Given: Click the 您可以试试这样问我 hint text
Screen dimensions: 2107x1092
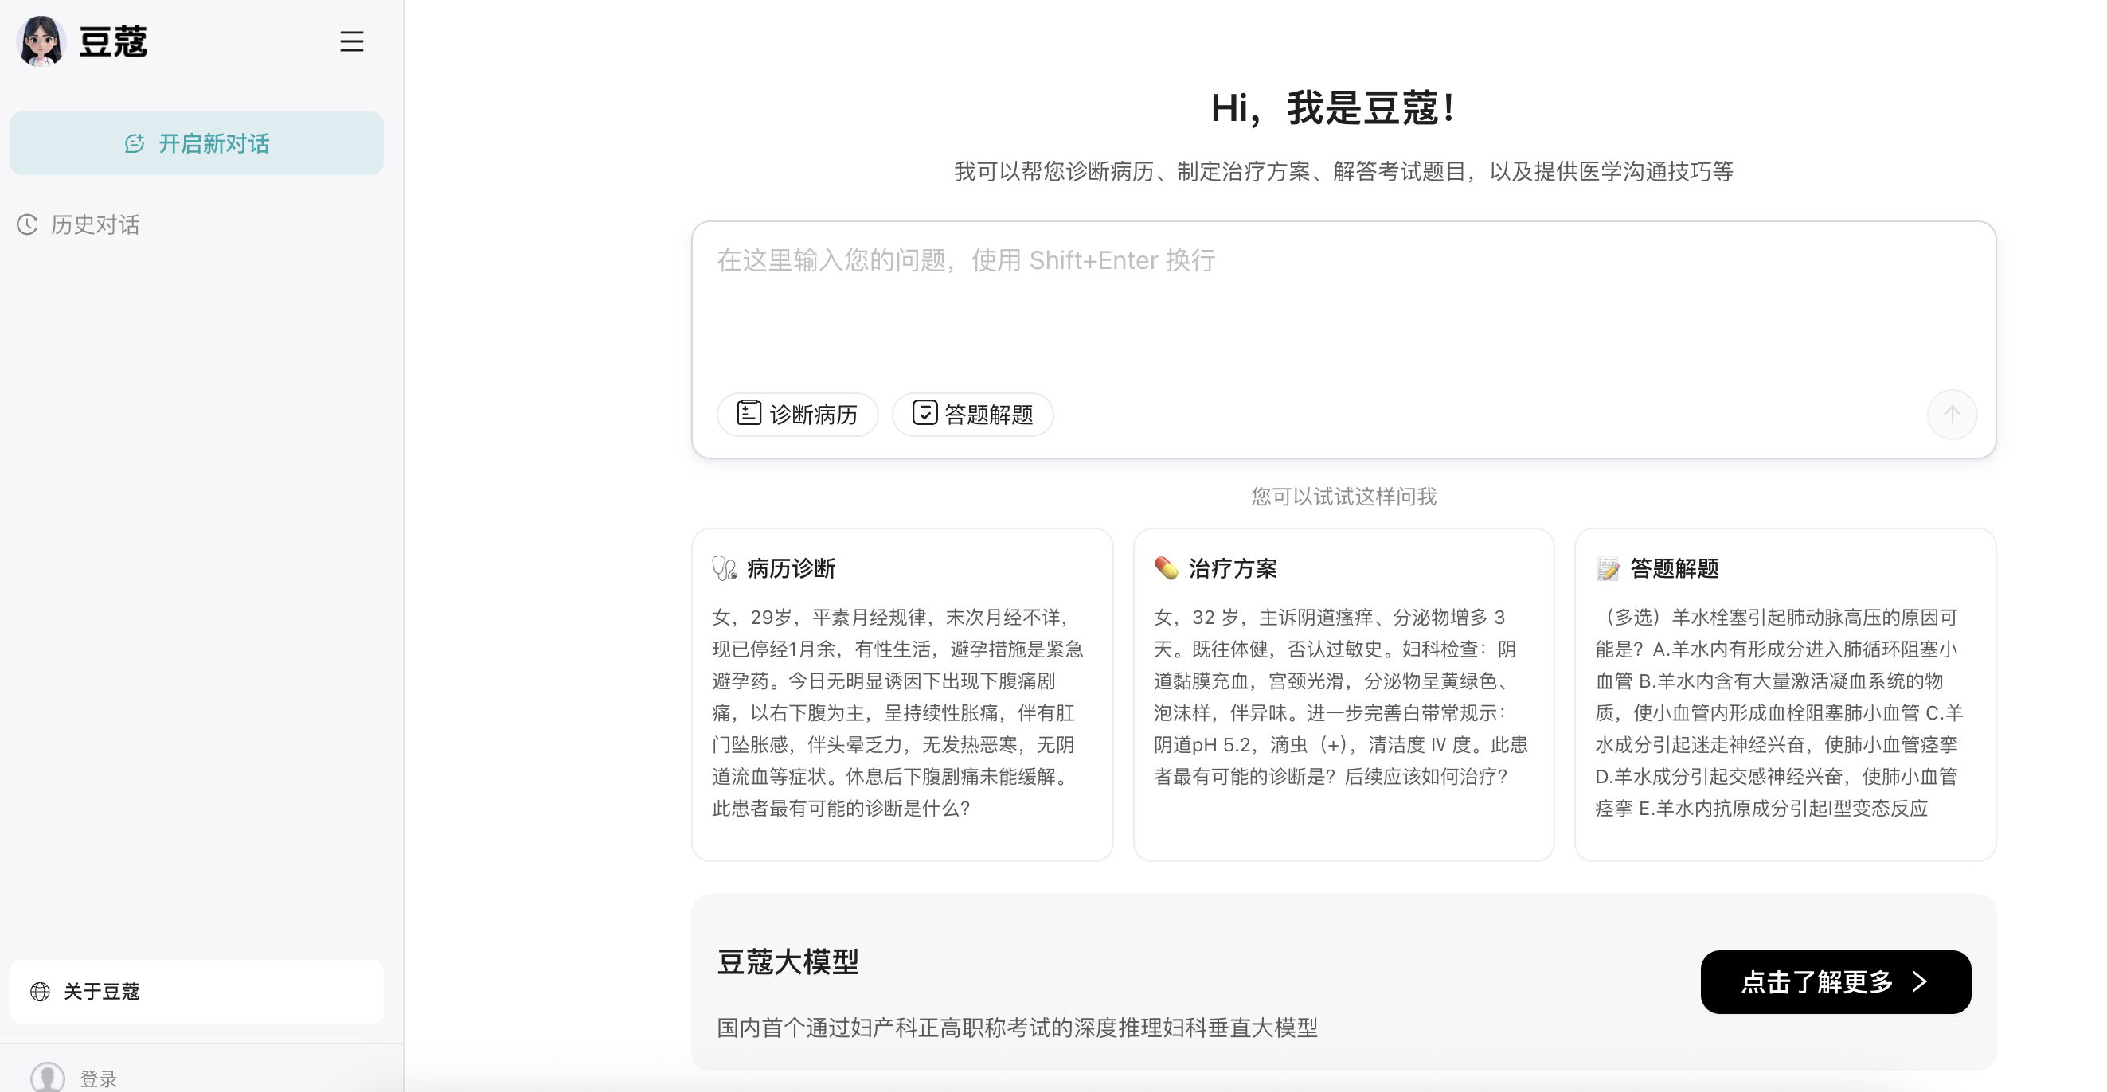Looking at the screenshot, I should pyautogui.click(x=1344, y=496).
